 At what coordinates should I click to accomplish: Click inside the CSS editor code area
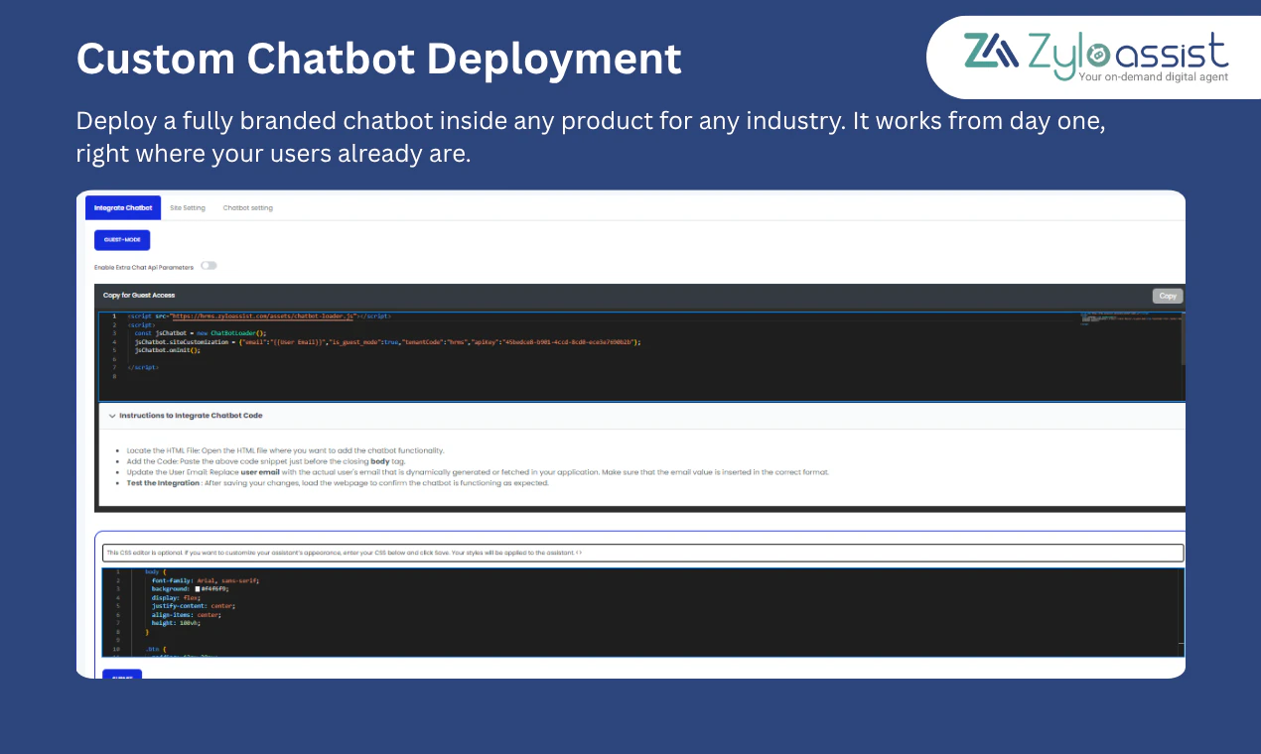(642, 612)
